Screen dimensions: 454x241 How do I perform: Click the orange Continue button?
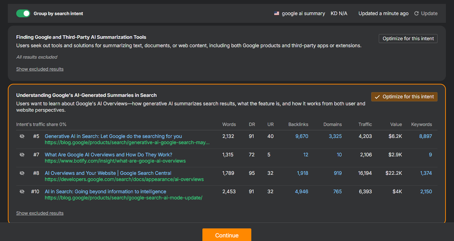coord(227,235)
